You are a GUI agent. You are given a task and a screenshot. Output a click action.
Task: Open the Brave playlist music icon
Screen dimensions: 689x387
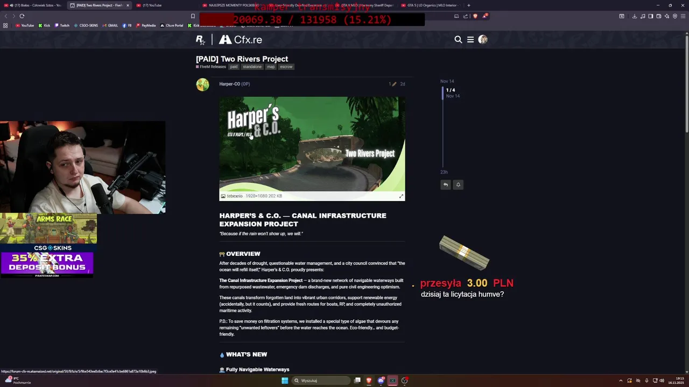point(643,16)
